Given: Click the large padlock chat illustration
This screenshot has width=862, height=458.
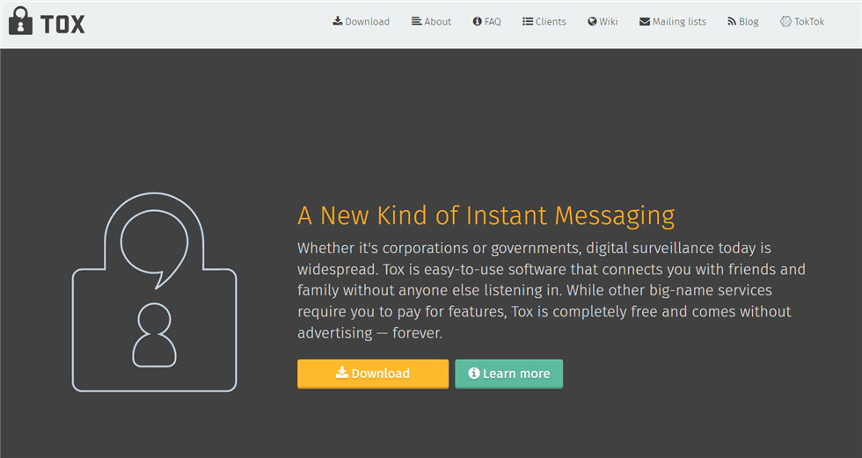Looking at the screenshot, I should pos(155,292).
